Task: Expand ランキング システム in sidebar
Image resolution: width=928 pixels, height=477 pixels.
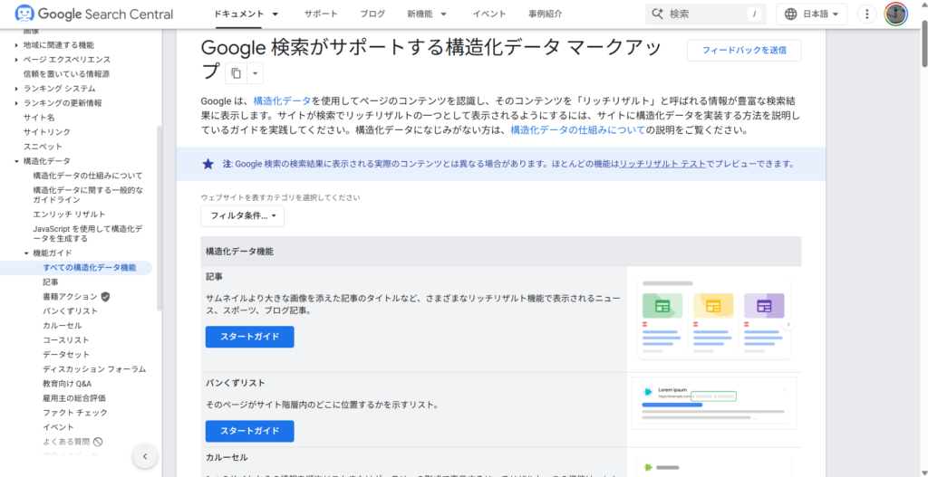Action: tap(16, 89)
